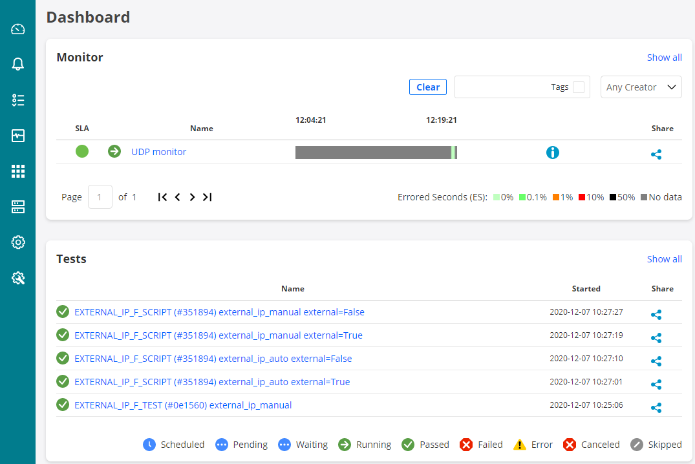Click the info icon for UDP monitor
The width and height of the screenshot is (695, 464).
point(552,153)
